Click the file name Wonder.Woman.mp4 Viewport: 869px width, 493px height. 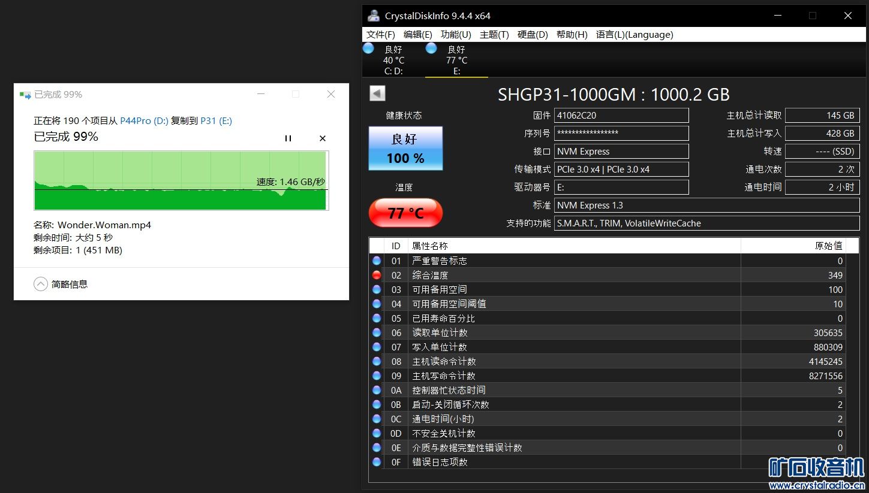104,225
